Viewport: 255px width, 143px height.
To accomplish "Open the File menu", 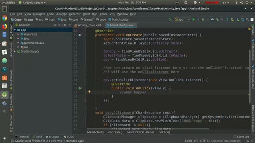I will [x=12, y=14].
